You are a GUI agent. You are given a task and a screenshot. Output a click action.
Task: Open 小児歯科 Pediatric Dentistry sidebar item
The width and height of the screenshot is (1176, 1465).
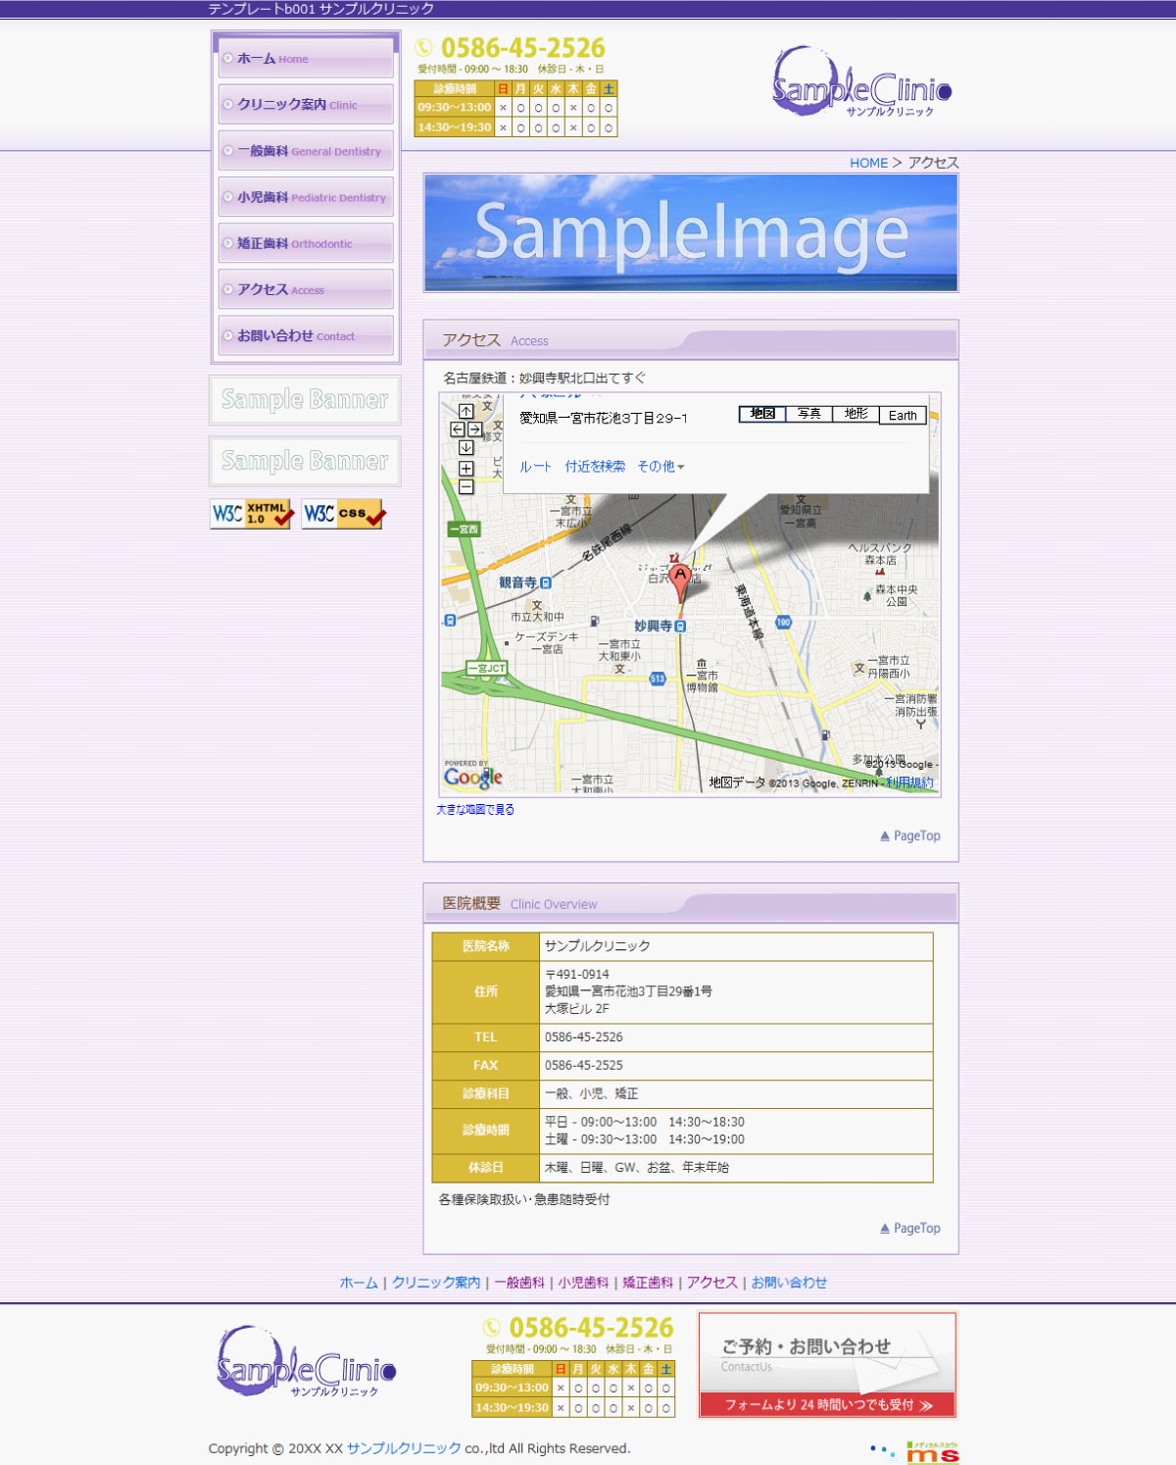306,197
